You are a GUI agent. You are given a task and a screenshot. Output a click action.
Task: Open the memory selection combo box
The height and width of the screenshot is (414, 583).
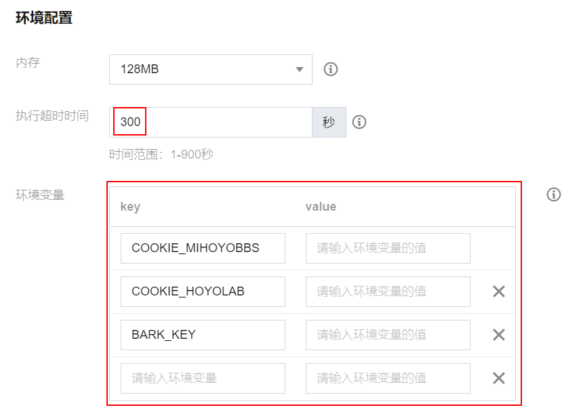(x=210, y=69)
